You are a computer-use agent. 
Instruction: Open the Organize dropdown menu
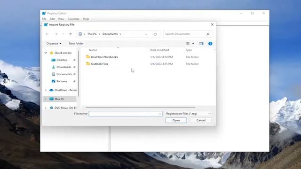pos(54,44)
